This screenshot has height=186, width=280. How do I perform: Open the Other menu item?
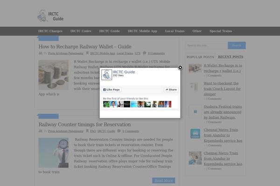[197, 31]
